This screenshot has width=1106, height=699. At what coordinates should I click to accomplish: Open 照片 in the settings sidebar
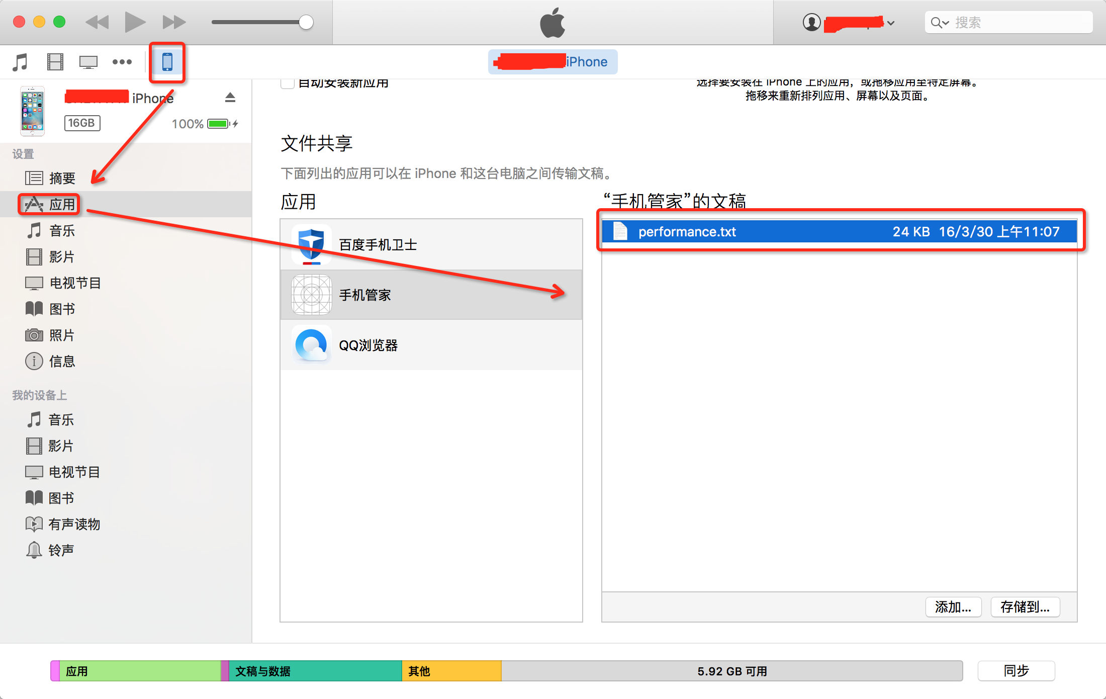pyautogui.click(x=62, y=335)
